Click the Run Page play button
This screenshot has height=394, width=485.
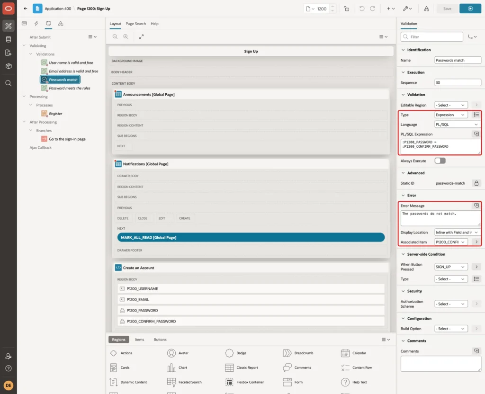pyautogui.click(x=470, y=9)
